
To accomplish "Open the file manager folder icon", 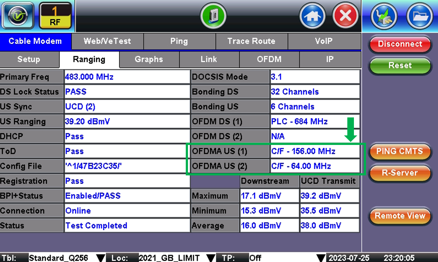I will (419, 15).
